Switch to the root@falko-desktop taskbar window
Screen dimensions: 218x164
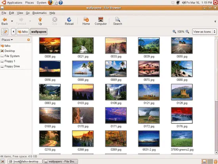point(25,162)
